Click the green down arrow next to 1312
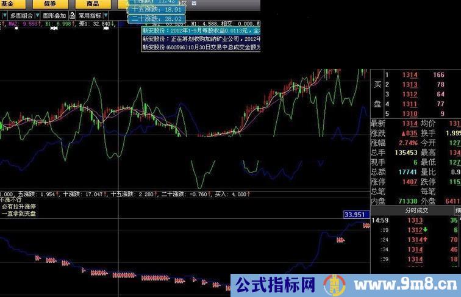The height and width of the screenshot is (297, 461). [x=425, y=230]
